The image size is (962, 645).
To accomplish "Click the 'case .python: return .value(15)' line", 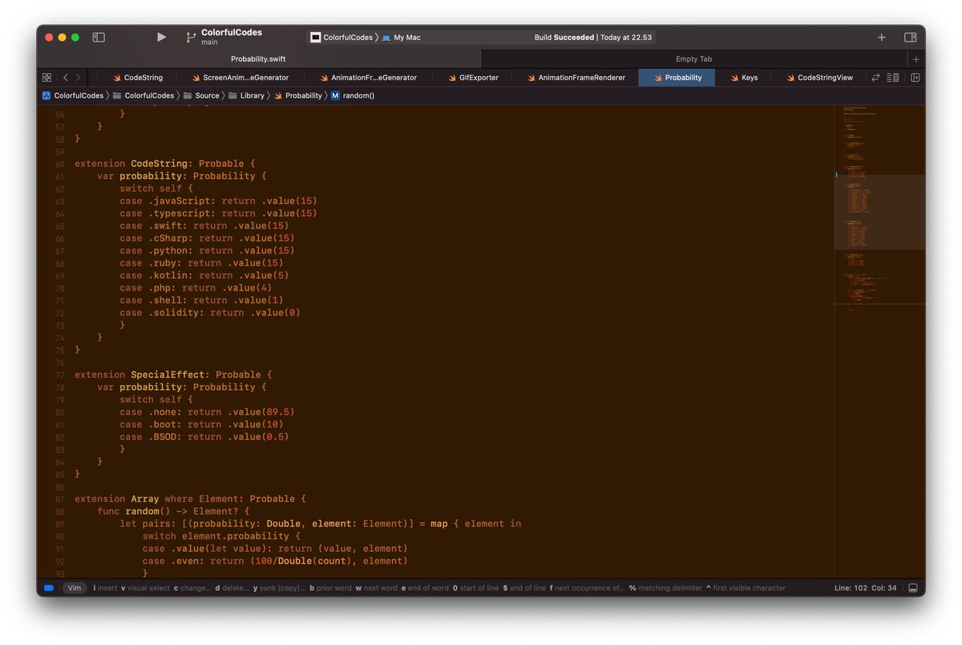I will coord(207,250).
